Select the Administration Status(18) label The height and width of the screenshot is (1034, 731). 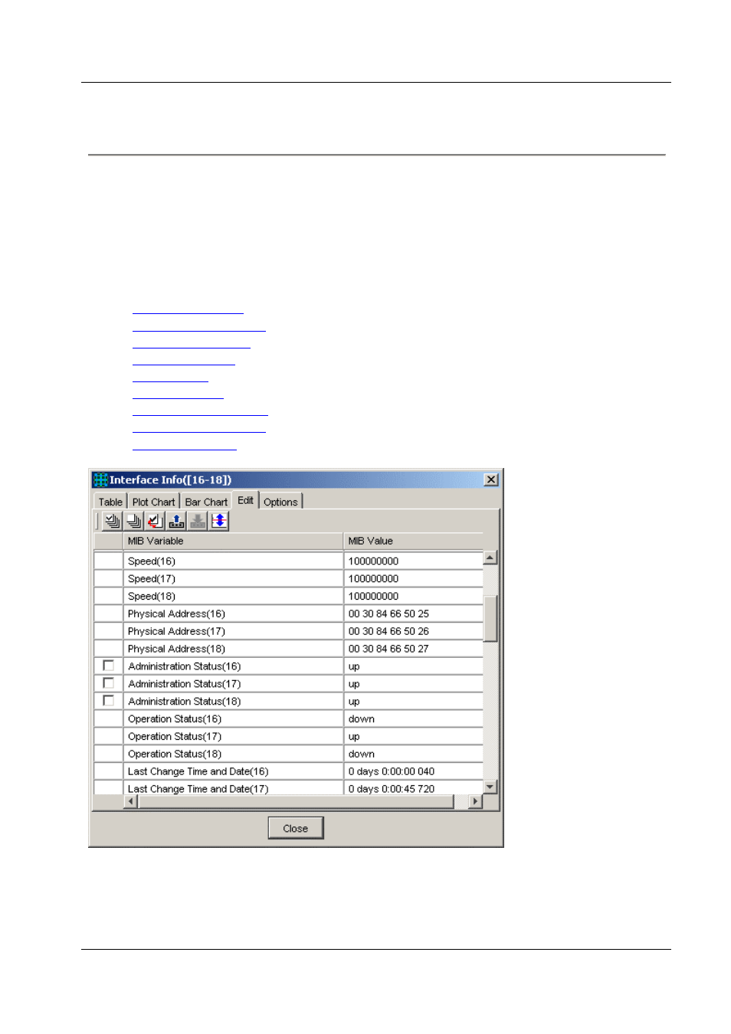[184, 702]
